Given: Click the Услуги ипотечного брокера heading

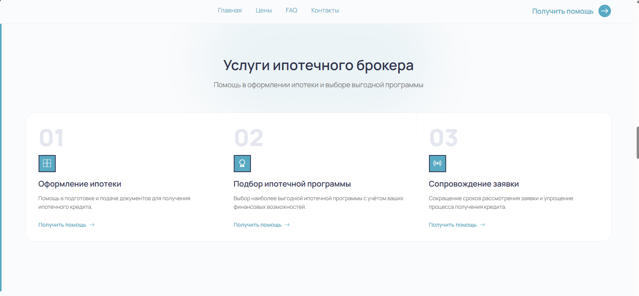Looking at the screenshot, I should click(x=318, y=65).
